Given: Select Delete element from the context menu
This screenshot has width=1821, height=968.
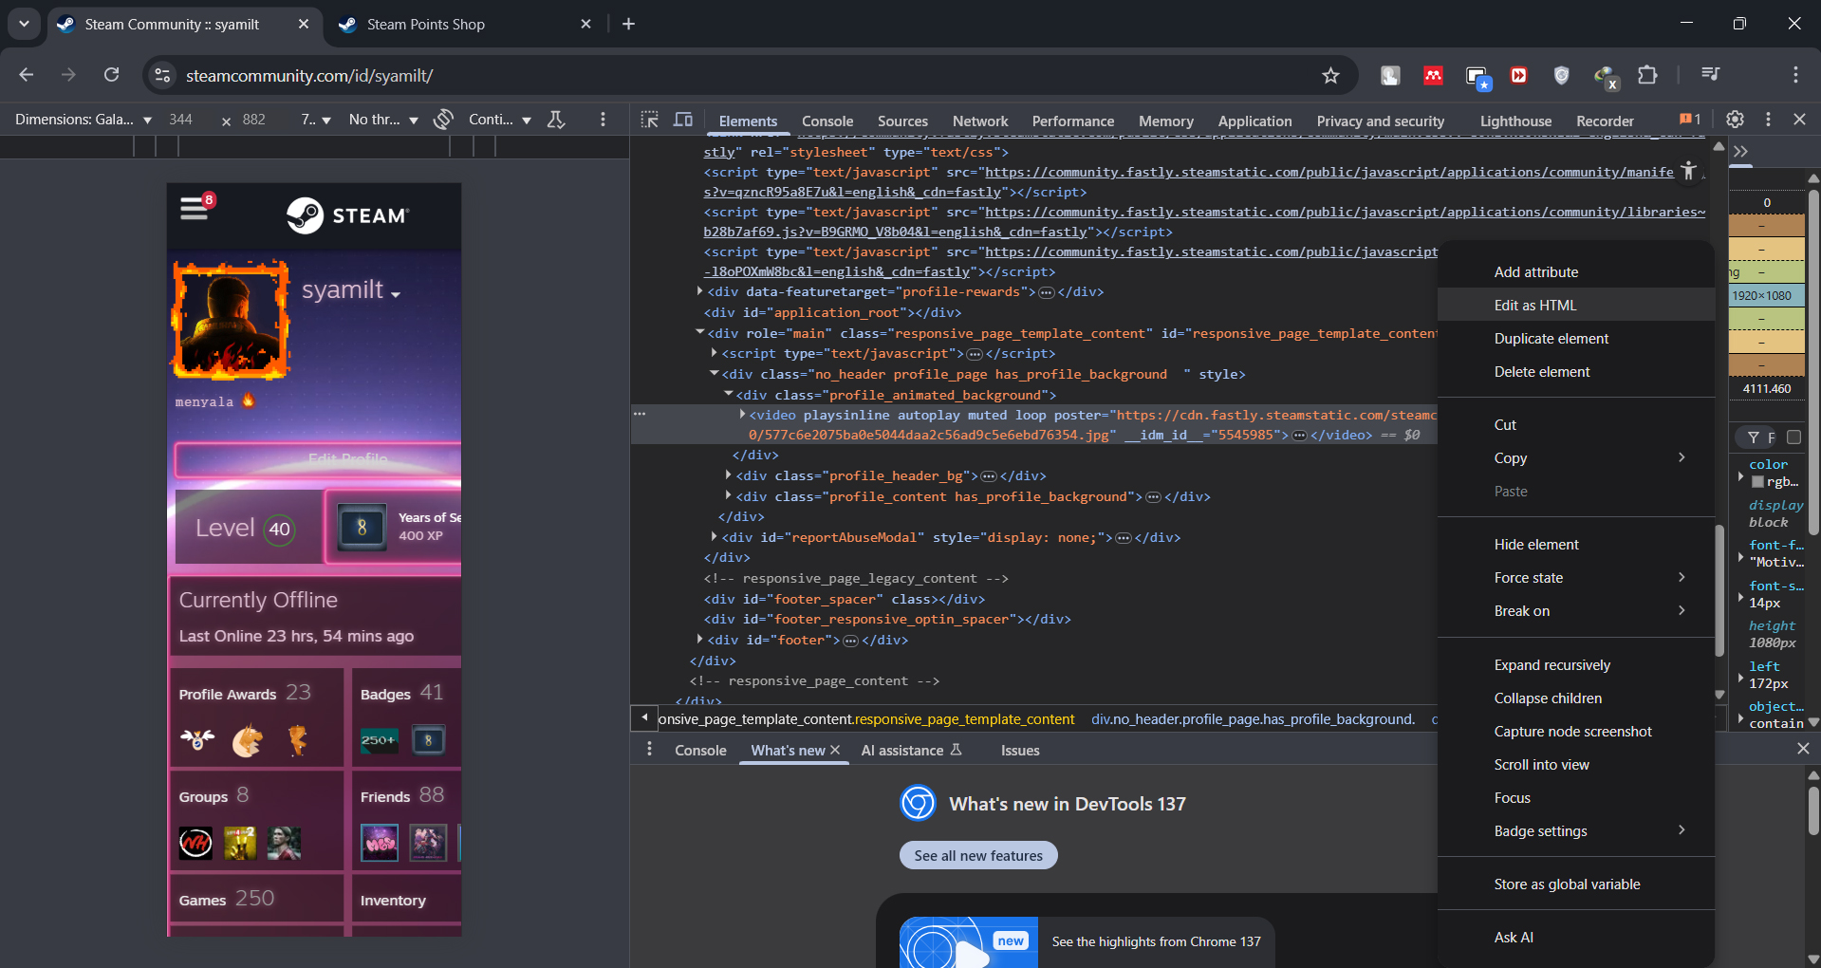Looking at the screenshot, I should coord(1576,372).
